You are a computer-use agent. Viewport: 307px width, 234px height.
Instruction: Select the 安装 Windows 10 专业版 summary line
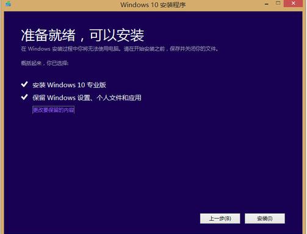[x=69, y=85]
